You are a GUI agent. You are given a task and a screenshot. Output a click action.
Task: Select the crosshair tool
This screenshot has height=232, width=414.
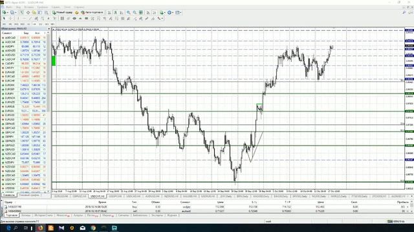point(11,19)
